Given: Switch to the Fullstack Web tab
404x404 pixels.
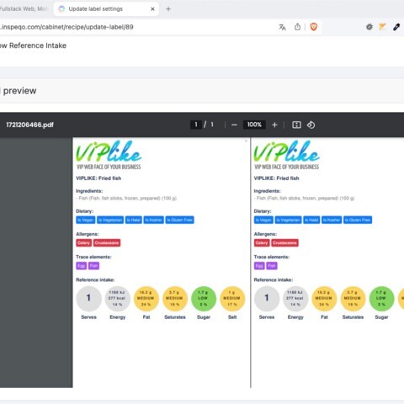Looking at the screenshot, I should point(24,9).
